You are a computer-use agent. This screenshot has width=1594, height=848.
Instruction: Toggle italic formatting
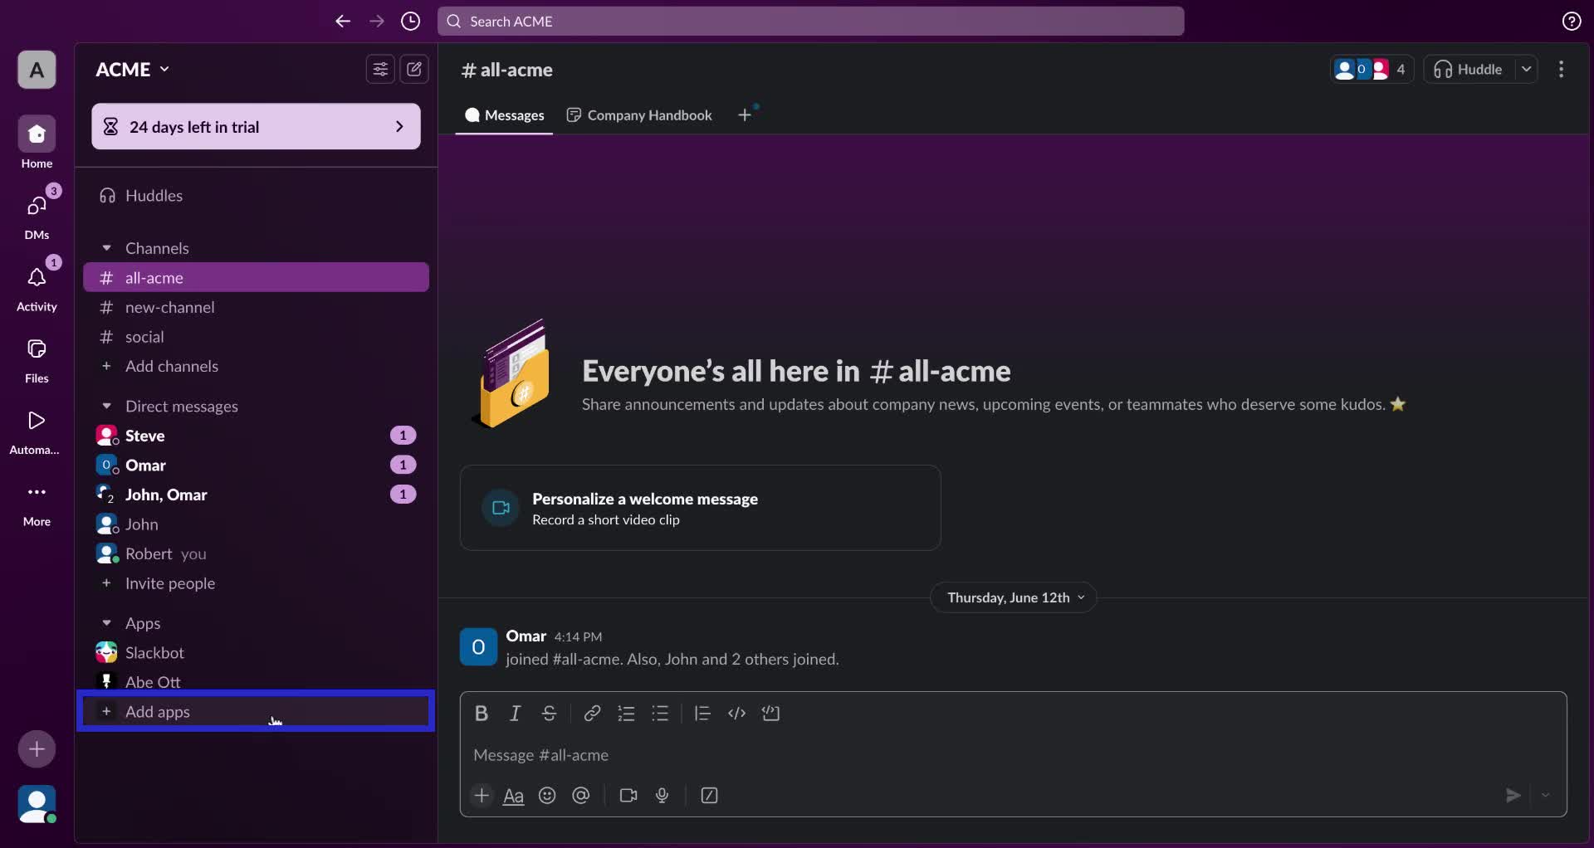pos(515,714)
